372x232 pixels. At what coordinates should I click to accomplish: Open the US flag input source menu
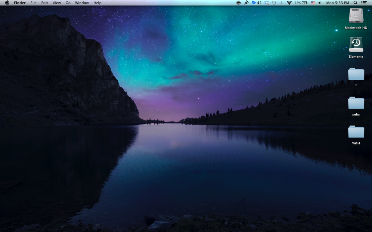coord(313,3)
